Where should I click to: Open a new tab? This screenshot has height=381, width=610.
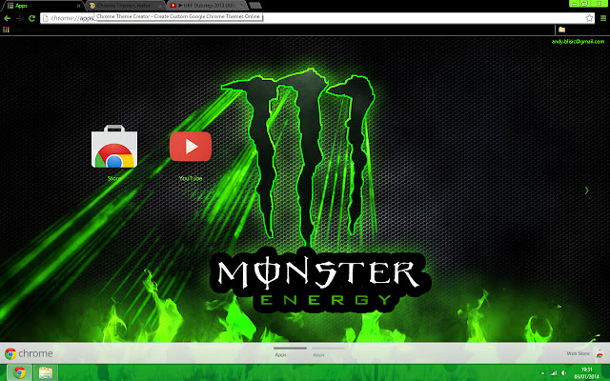point(255,6)
